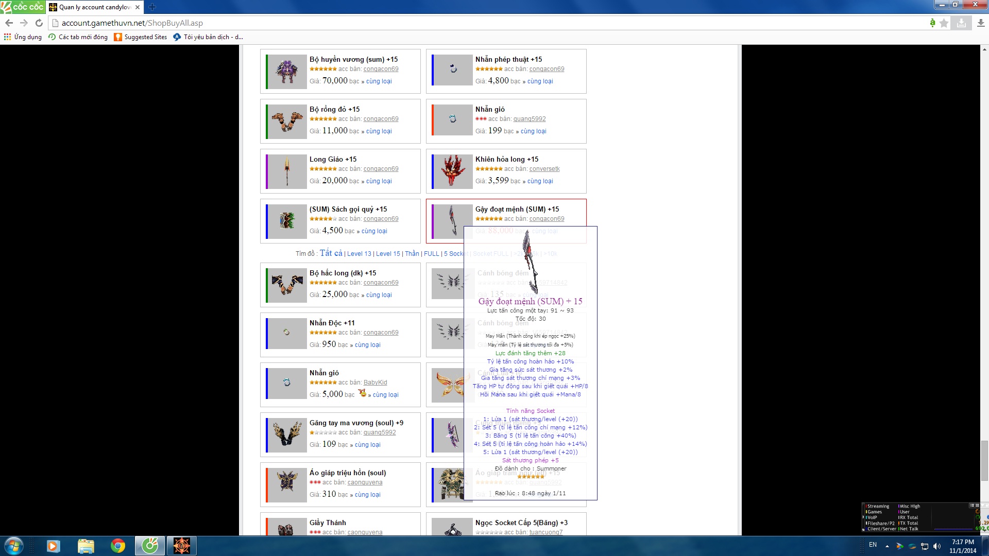Click the page vertical scrollbar thumb
Image resolution: width=989 pixels, height=556 pixels.
coord(984,461)
